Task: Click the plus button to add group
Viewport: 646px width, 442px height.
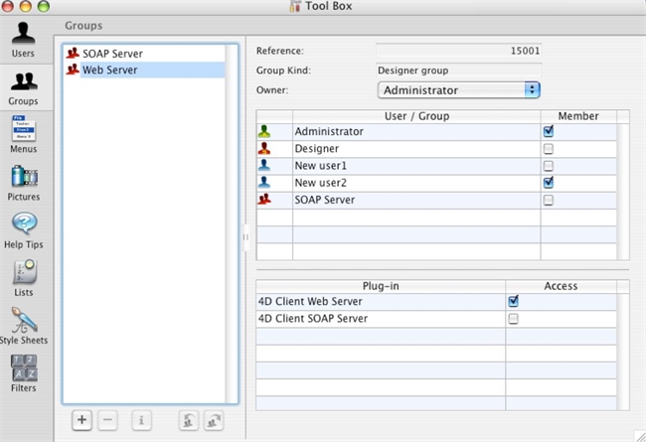Action: 82,421
